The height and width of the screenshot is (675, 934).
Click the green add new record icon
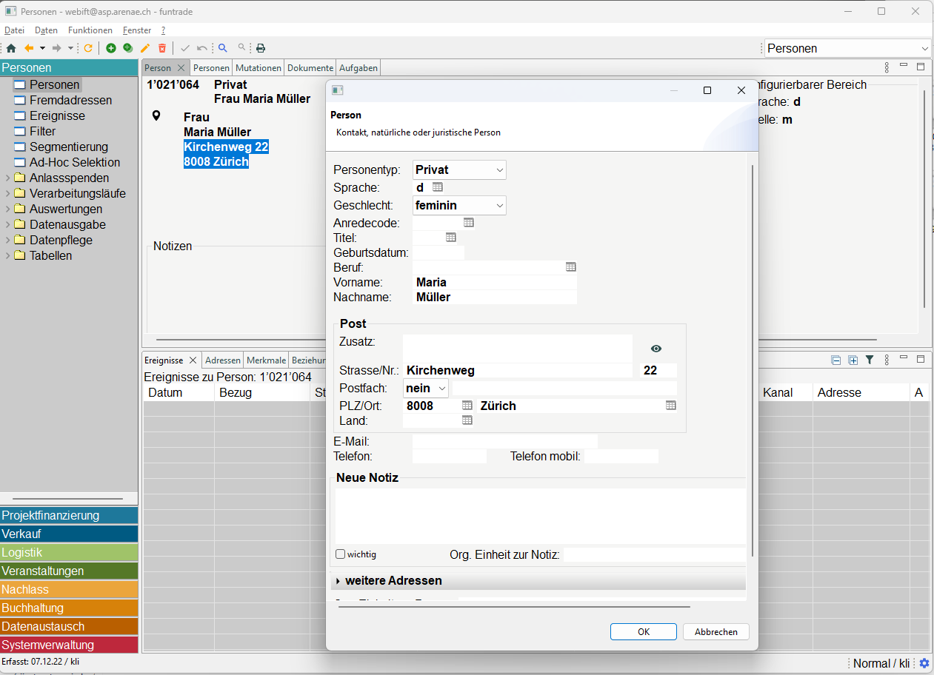111,48
